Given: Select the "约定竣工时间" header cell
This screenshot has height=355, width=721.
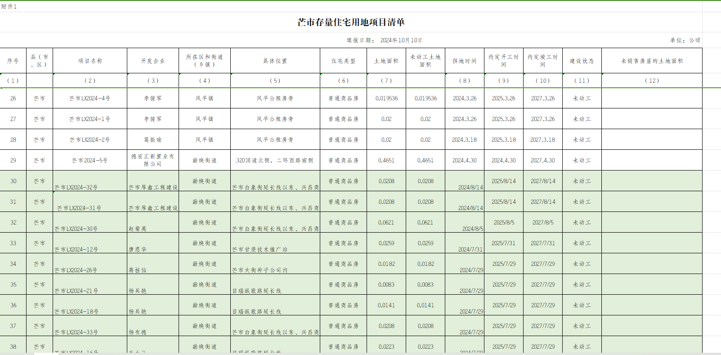Looking at the screenshot, I should pyautogui.click(x=543, y=61).
